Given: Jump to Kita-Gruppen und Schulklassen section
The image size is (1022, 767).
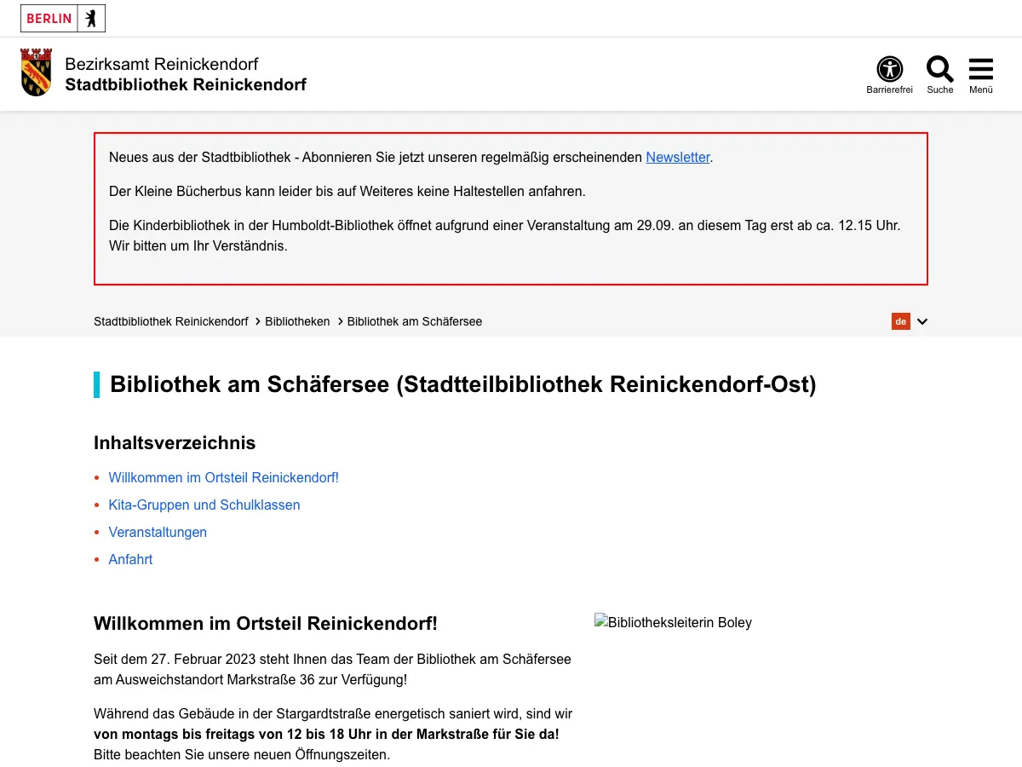Looking at the screenshot, I should click(x=204, y=505).
